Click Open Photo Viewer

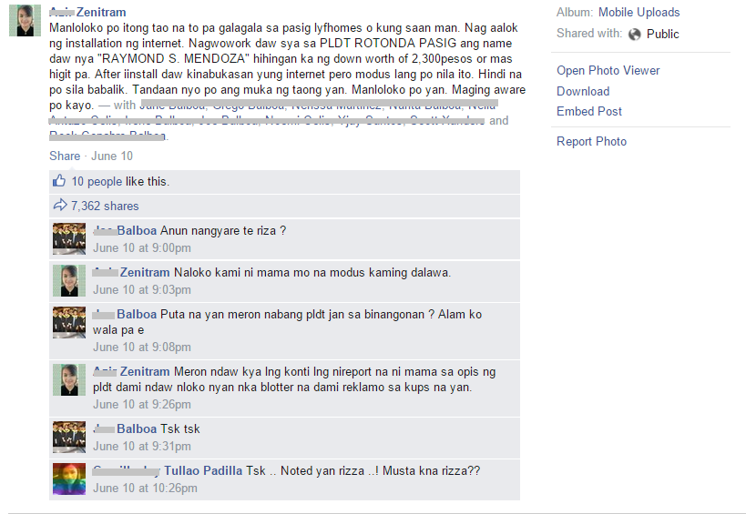pos(608,70)
